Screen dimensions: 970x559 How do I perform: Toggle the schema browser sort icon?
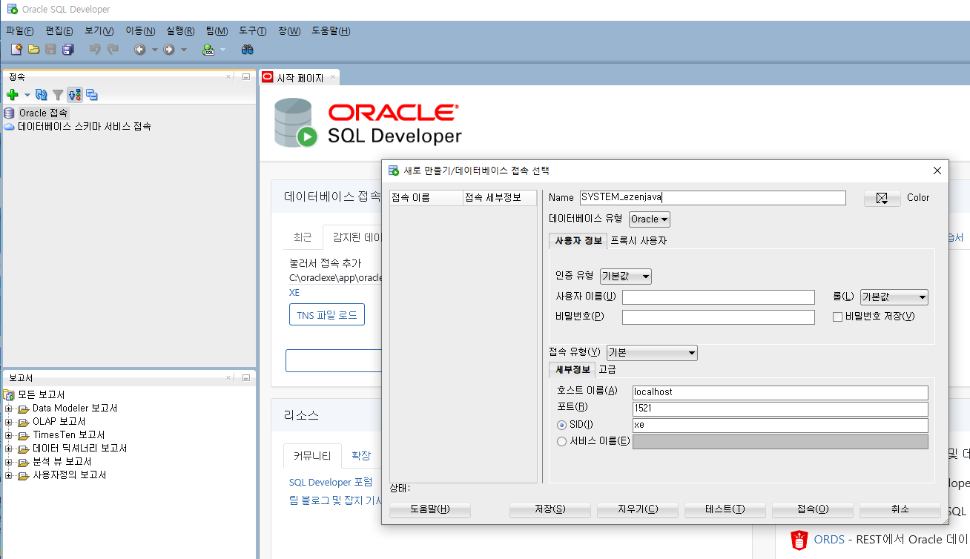pos(74,95)
